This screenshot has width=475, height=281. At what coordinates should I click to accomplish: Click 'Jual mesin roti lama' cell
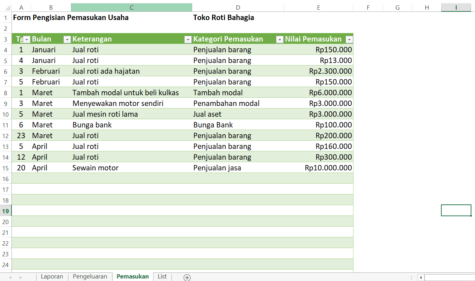[x=132, y=114]
